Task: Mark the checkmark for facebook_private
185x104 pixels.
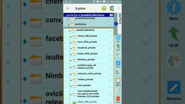Action: pos(110,49)
